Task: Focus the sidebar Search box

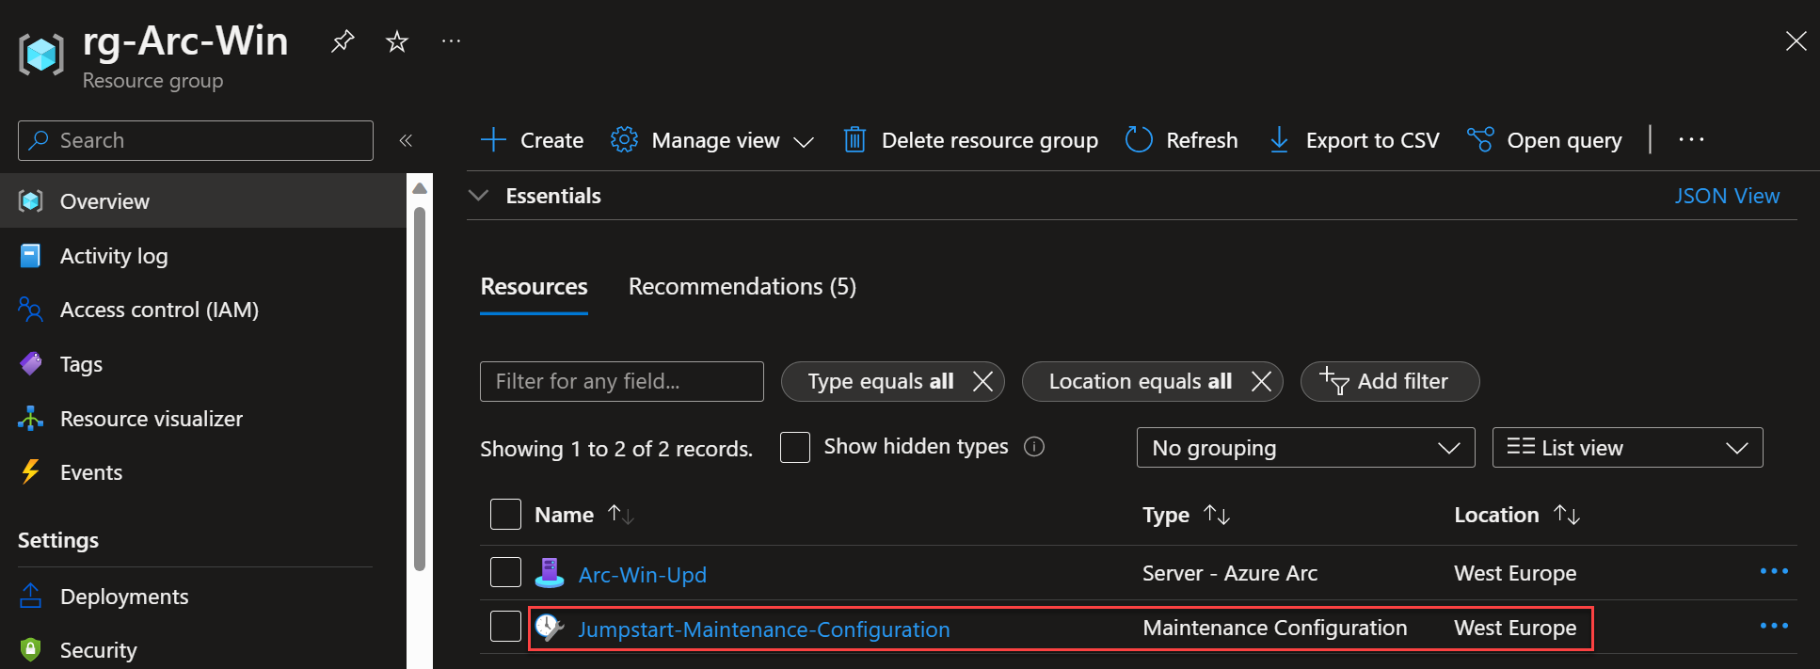Action: tap(196, 140)
